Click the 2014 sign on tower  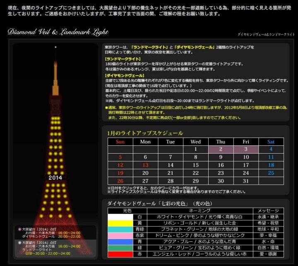55,178
